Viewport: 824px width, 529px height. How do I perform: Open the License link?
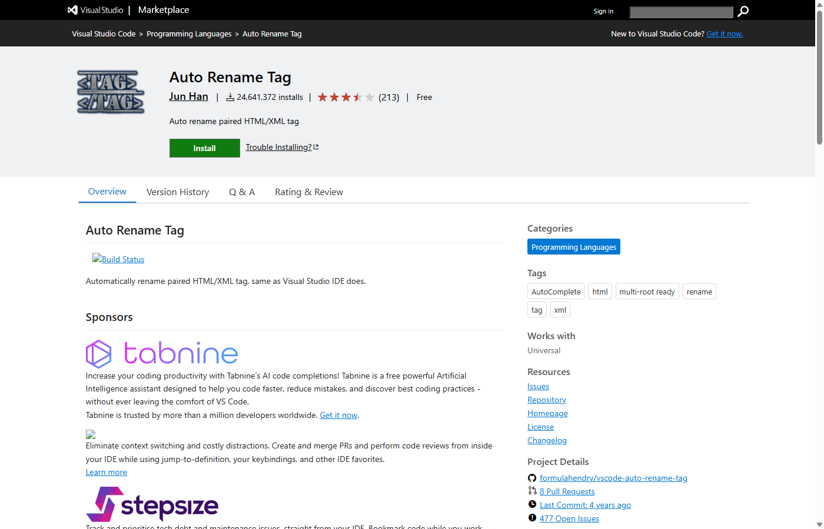click(540, 427)
